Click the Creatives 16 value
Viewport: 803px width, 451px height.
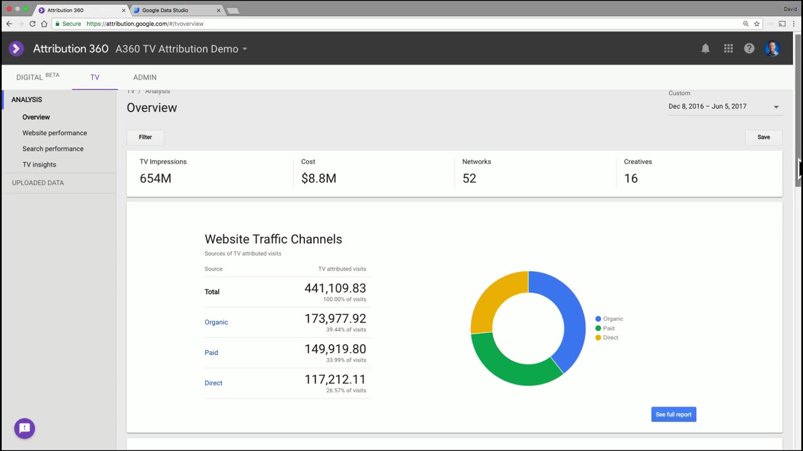(630, 179)
